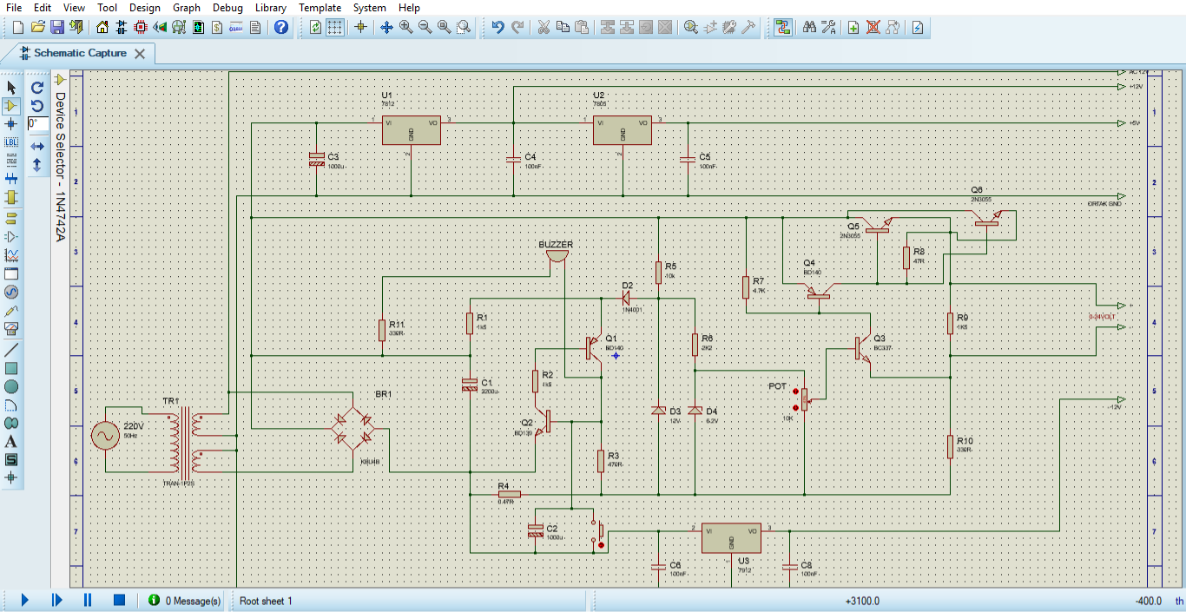Click the Save Project disk icon
Screen dimensions: 1186x612
pyautogui.click(x=57, y=27)
